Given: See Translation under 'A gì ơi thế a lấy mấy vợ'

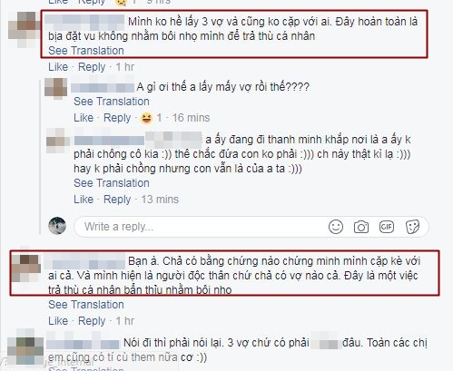Looking at the screenshot, I should tap(112, 102).
